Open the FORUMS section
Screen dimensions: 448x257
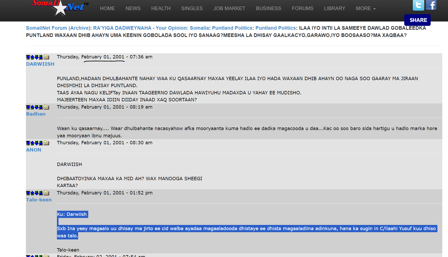point(303,9)
